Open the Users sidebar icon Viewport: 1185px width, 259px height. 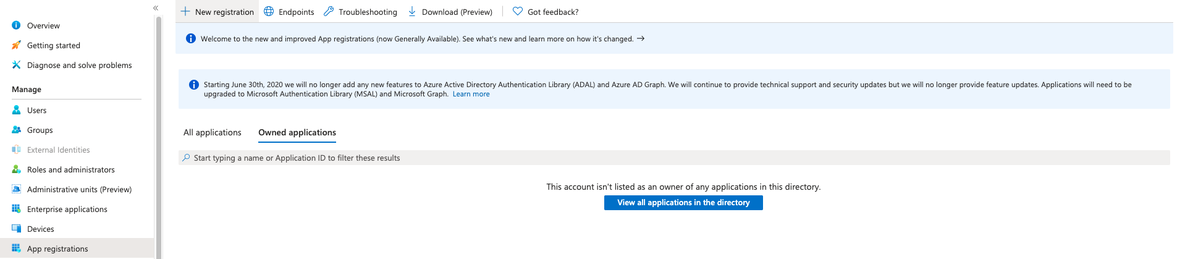[x=17, y=110]
